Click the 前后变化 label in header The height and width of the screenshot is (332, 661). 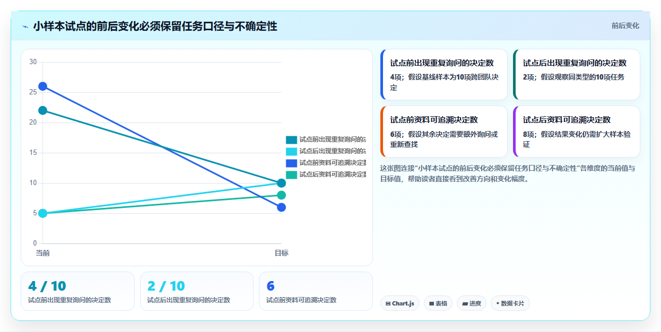coord(625,25)
